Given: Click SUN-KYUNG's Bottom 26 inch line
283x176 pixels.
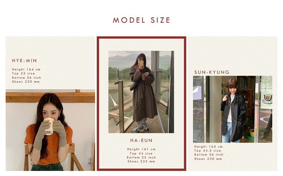Looking at the screenshot, I should click(209, 155).
